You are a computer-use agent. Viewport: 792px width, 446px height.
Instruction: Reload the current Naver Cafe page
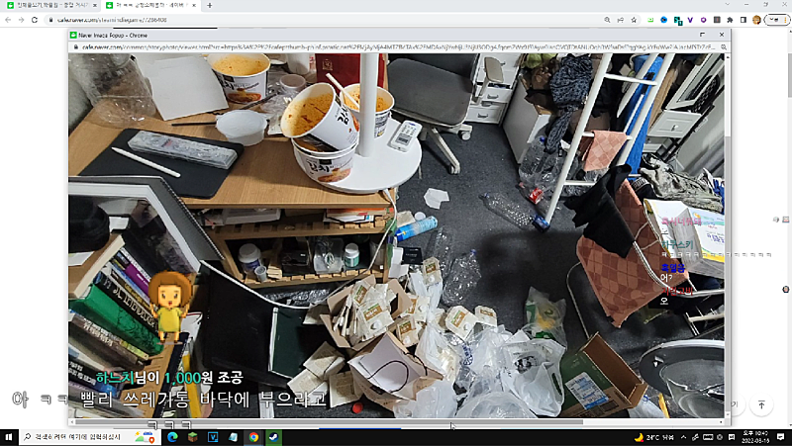[35, 19]
